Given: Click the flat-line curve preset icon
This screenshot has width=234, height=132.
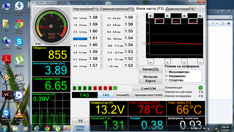Looking at the screenshot, I should tap(176, 21).
